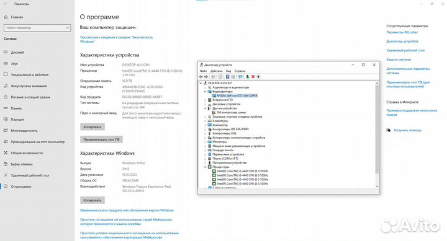Click the Settings back arrow beside Параметры

[x=6, y=4]
